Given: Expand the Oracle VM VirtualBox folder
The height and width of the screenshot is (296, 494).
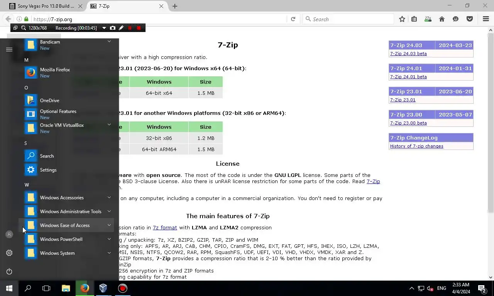Looking at the screenshot, I should tap(109, 125).
